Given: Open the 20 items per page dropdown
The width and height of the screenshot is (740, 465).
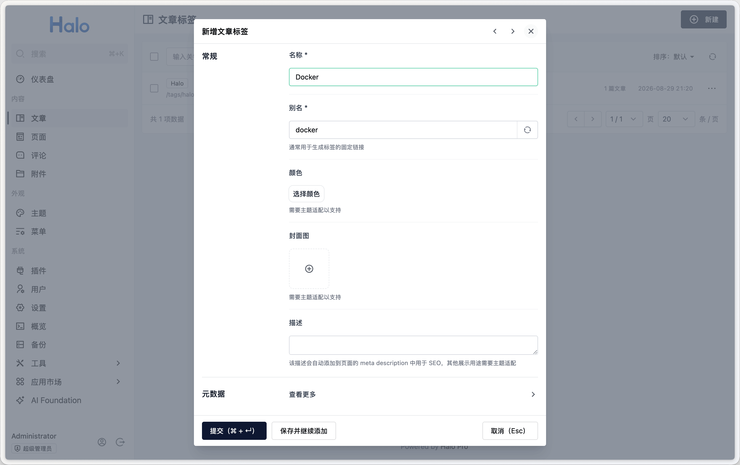Looking at the screenshot, I should (676, 119).
